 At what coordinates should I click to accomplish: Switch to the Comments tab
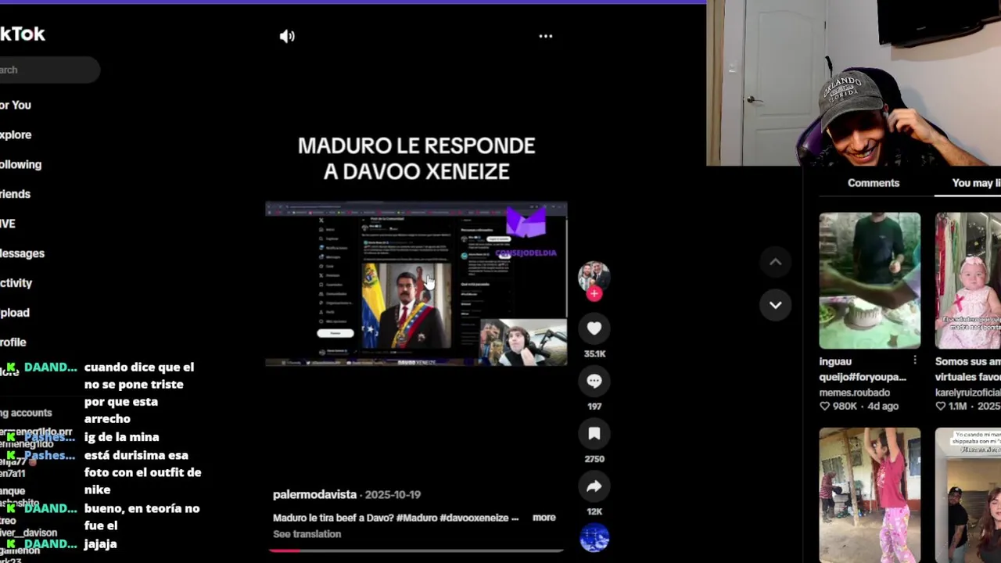pyautogui.click(x=874, y=183)
